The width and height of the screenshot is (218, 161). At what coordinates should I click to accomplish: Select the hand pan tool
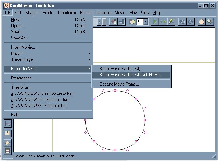(202, 22)
